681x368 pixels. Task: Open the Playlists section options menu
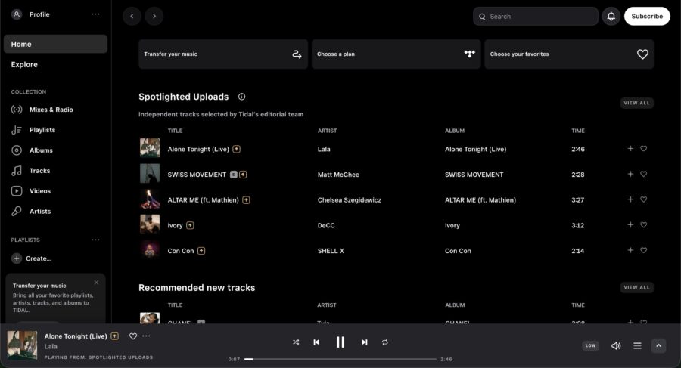[95, 240]
